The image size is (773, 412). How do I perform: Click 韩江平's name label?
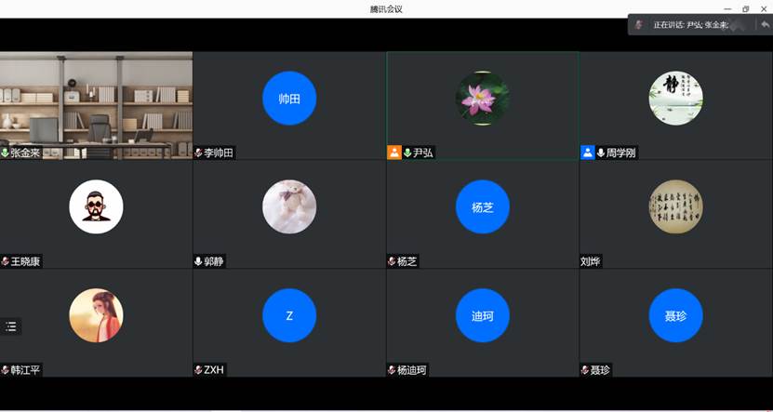[x=25, y=370]
